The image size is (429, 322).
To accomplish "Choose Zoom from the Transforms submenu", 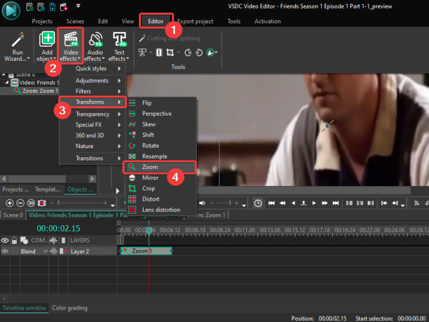I will (x=161, y=167).
